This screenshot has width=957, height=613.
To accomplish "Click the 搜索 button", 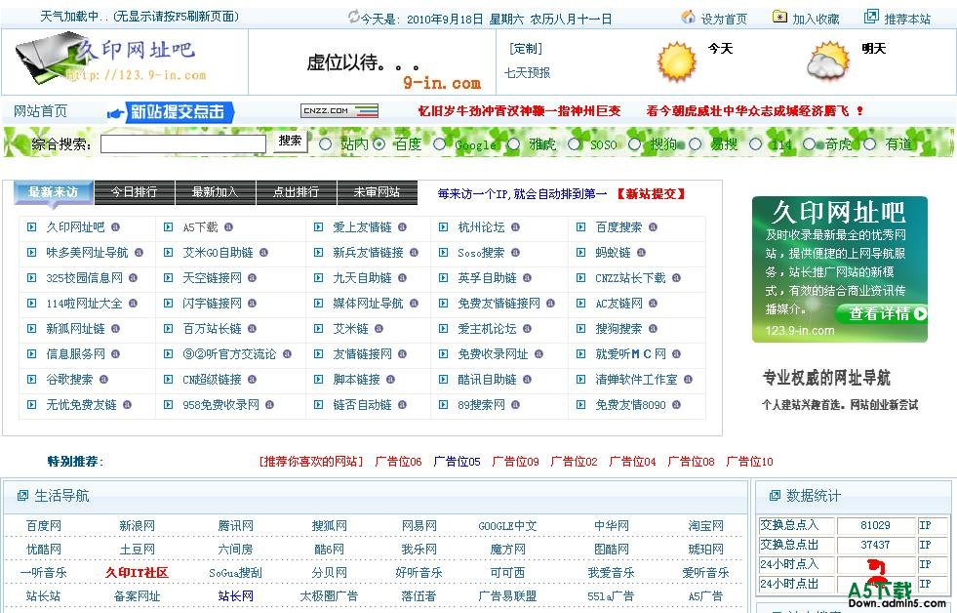I will pos(290,142).
